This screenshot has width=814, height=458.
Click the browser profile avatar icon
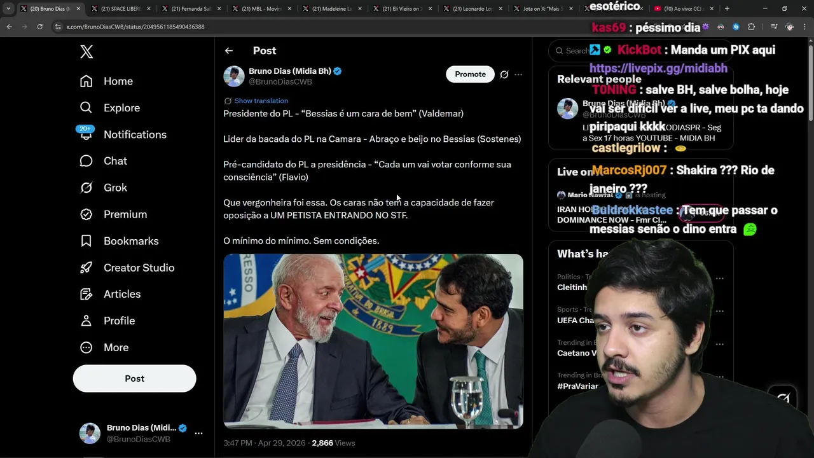pyautogui.click(x=790, y=27)
